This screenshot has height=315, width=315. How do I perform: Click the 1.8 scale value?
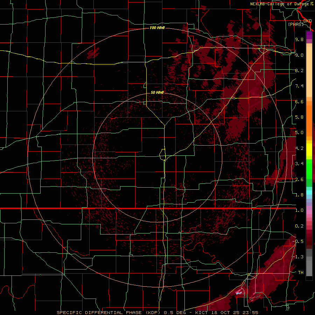tap(299, 195)
